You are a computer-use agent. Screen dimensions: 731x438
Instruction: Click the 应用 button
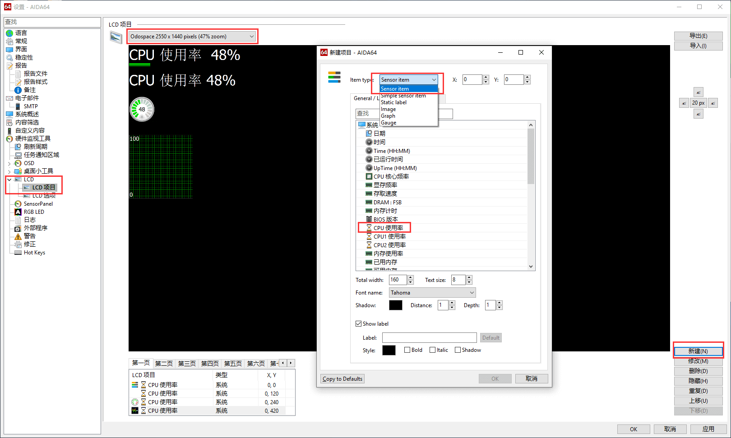708,429
